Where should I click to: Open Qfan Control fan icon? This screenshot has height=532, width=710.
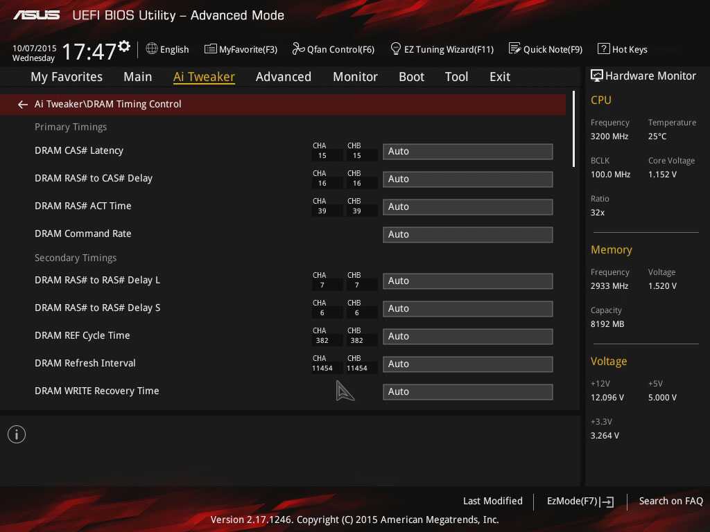(x=298, y=49)
